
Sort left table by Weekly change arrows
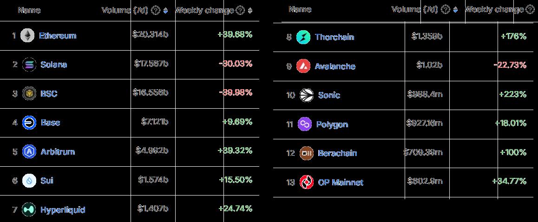[x=250, y=11]
